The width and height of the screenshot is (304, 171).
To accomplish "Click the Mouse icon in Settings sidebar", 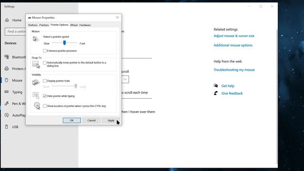I will [7, 80].
